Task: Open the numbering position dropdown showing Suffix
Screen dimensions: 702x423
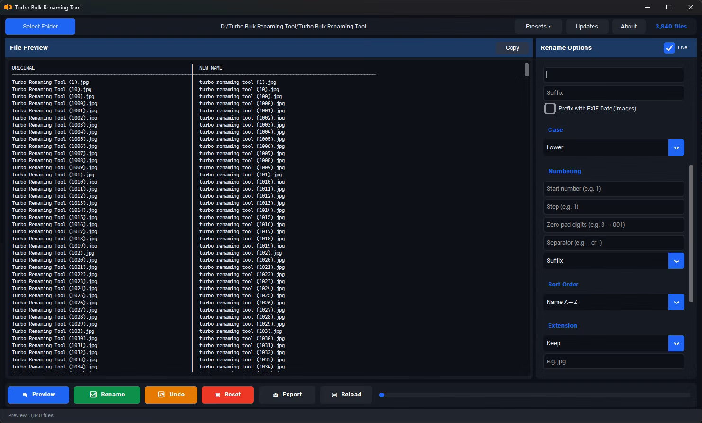Action: click(613, 261)
